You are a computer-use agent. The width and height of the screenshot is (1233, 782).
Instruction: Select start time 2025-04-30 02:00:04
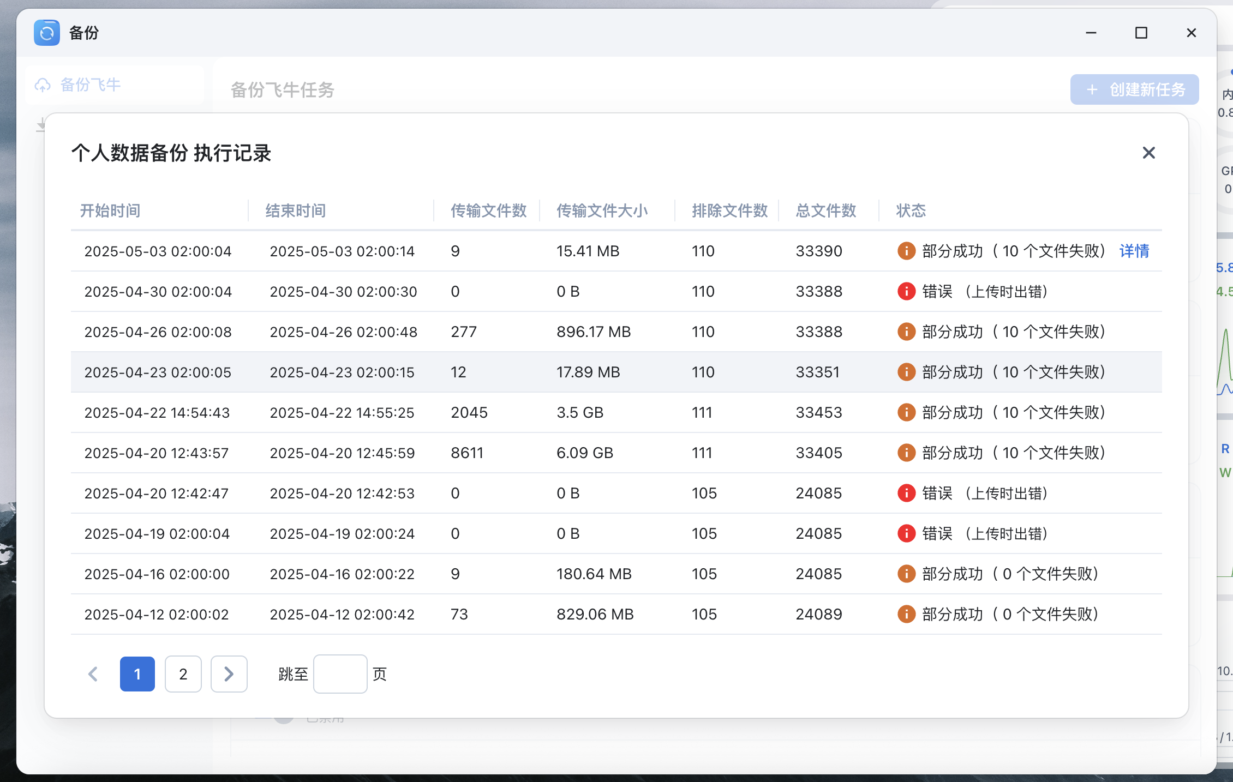click(x=158, y=291)
